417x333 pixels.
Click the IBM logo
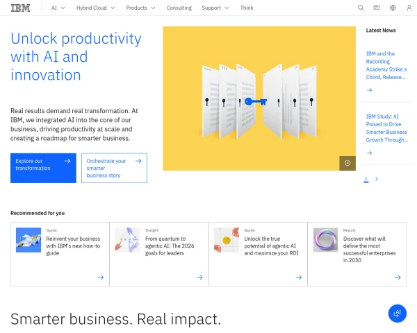tap(20, 8)
